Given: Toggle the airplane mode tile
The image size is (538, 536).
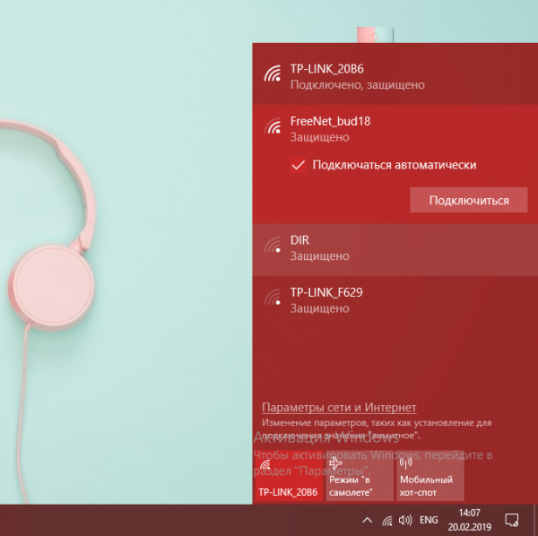Looking at the screenshot, I should click(x=360, y=476).
